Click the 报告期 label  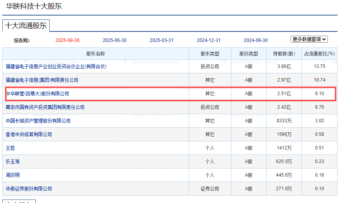[x=22, y=41]
